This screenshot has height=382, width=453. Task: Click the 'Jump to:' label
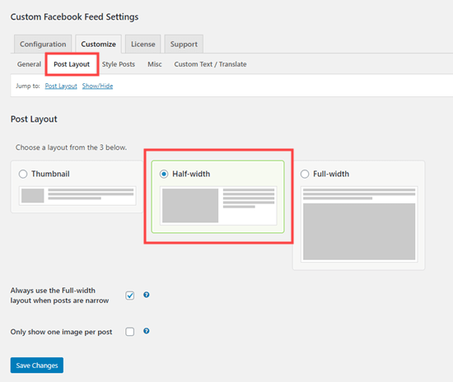(28, 86)
